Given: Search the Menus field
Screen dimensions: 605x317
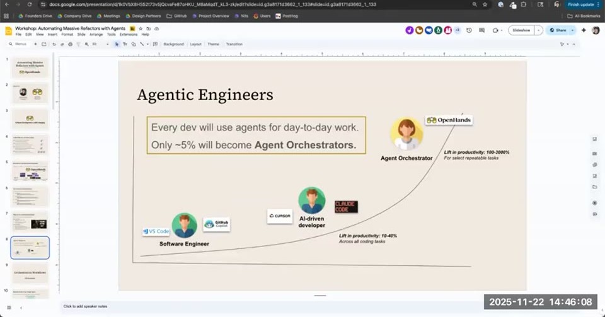Looking at the screenshot, I should click(x=18, y=44).
